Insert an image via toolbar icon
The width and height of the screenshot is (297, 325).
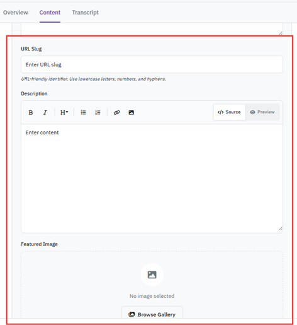[132, 112]
